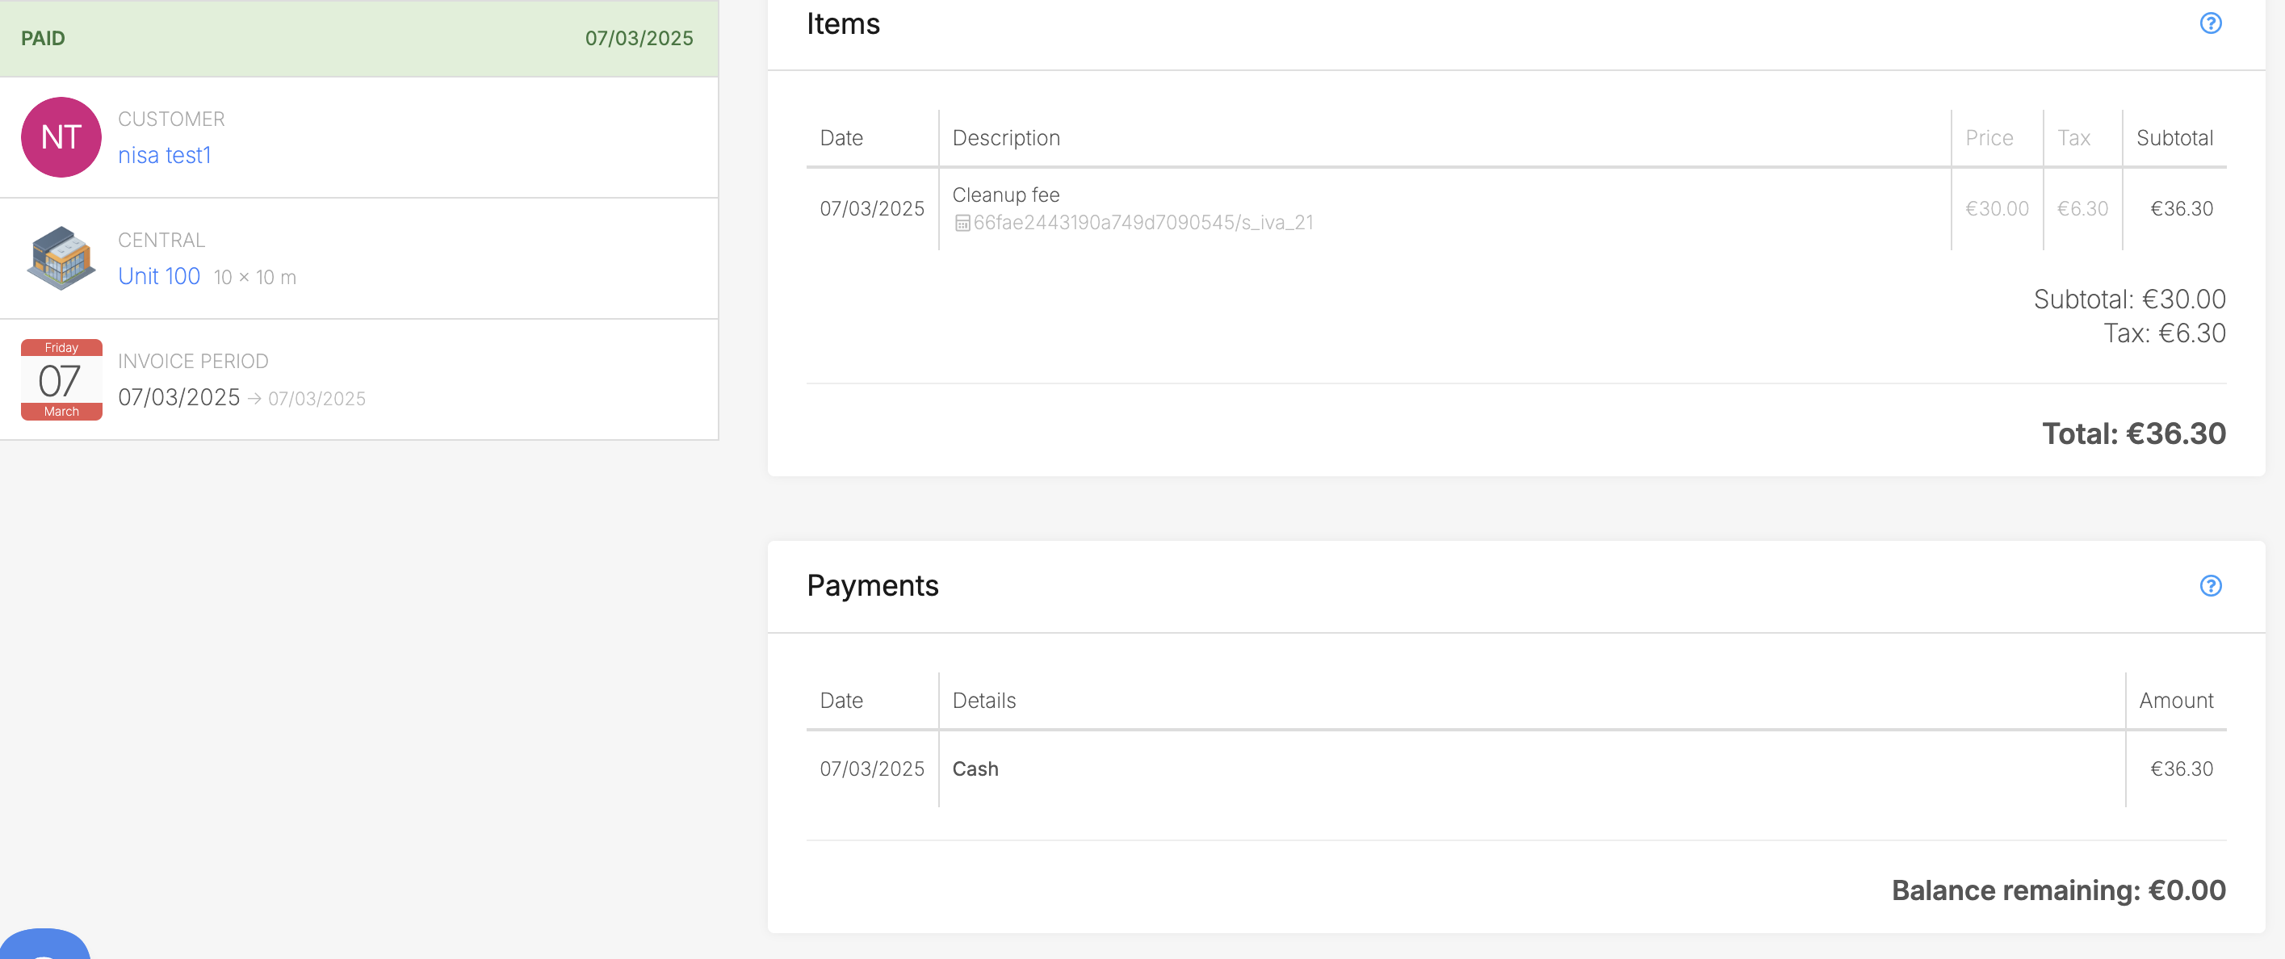This screenshot has width=2285, height=959.
Task: Click the Amount column header in Payments
Action: [2175, 701]
